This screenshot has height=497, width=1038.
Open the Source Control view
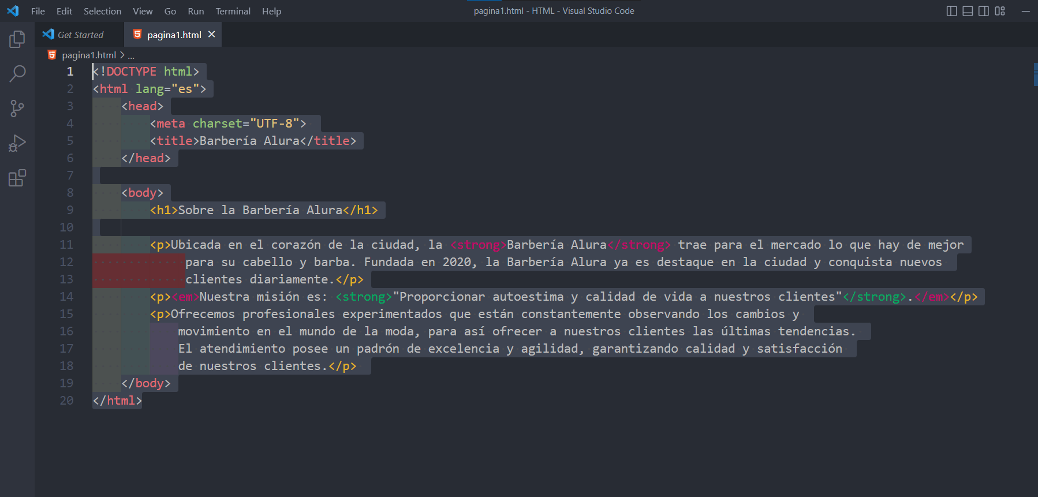[x=17, y=109]
